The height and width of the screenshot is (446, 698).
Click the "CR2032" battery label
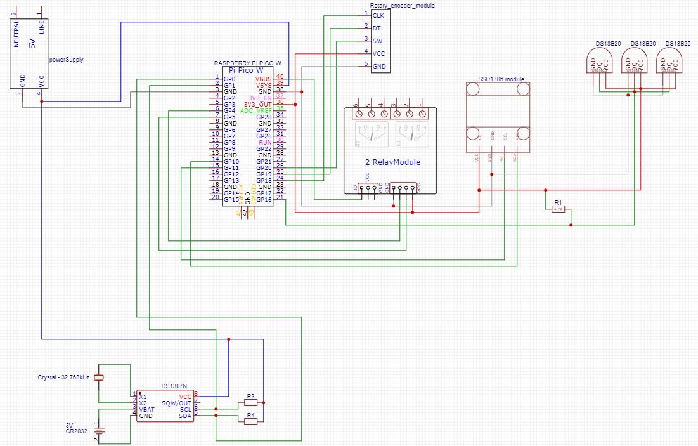click(x=77, y=431)
